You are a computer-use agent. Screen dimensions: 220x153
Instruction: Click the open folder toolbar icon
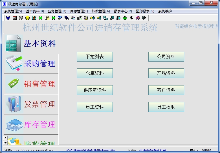[86, 18]
